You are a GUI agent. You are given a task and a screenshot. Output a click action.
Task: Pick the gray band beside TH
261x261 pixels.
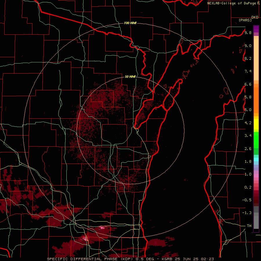pyautogui.click(x=256, y=222)
